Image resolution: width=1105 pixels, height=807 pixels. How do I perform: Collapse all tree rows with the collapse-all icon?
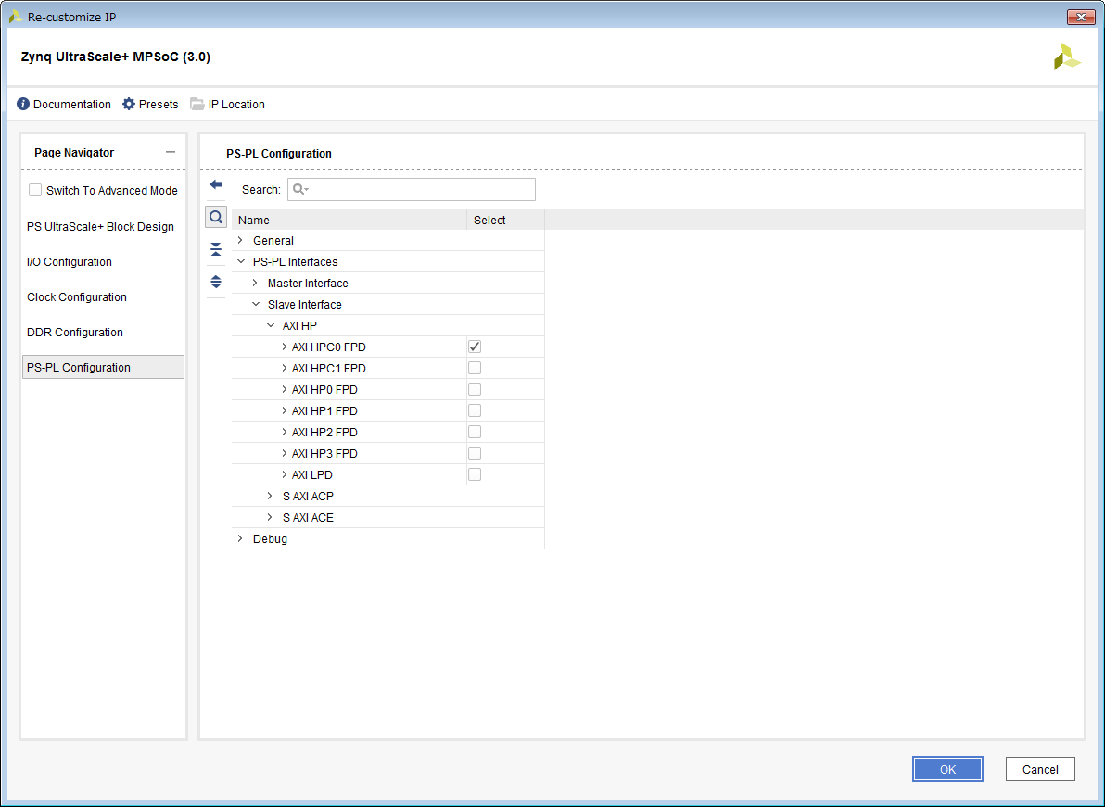coord(215,248)
